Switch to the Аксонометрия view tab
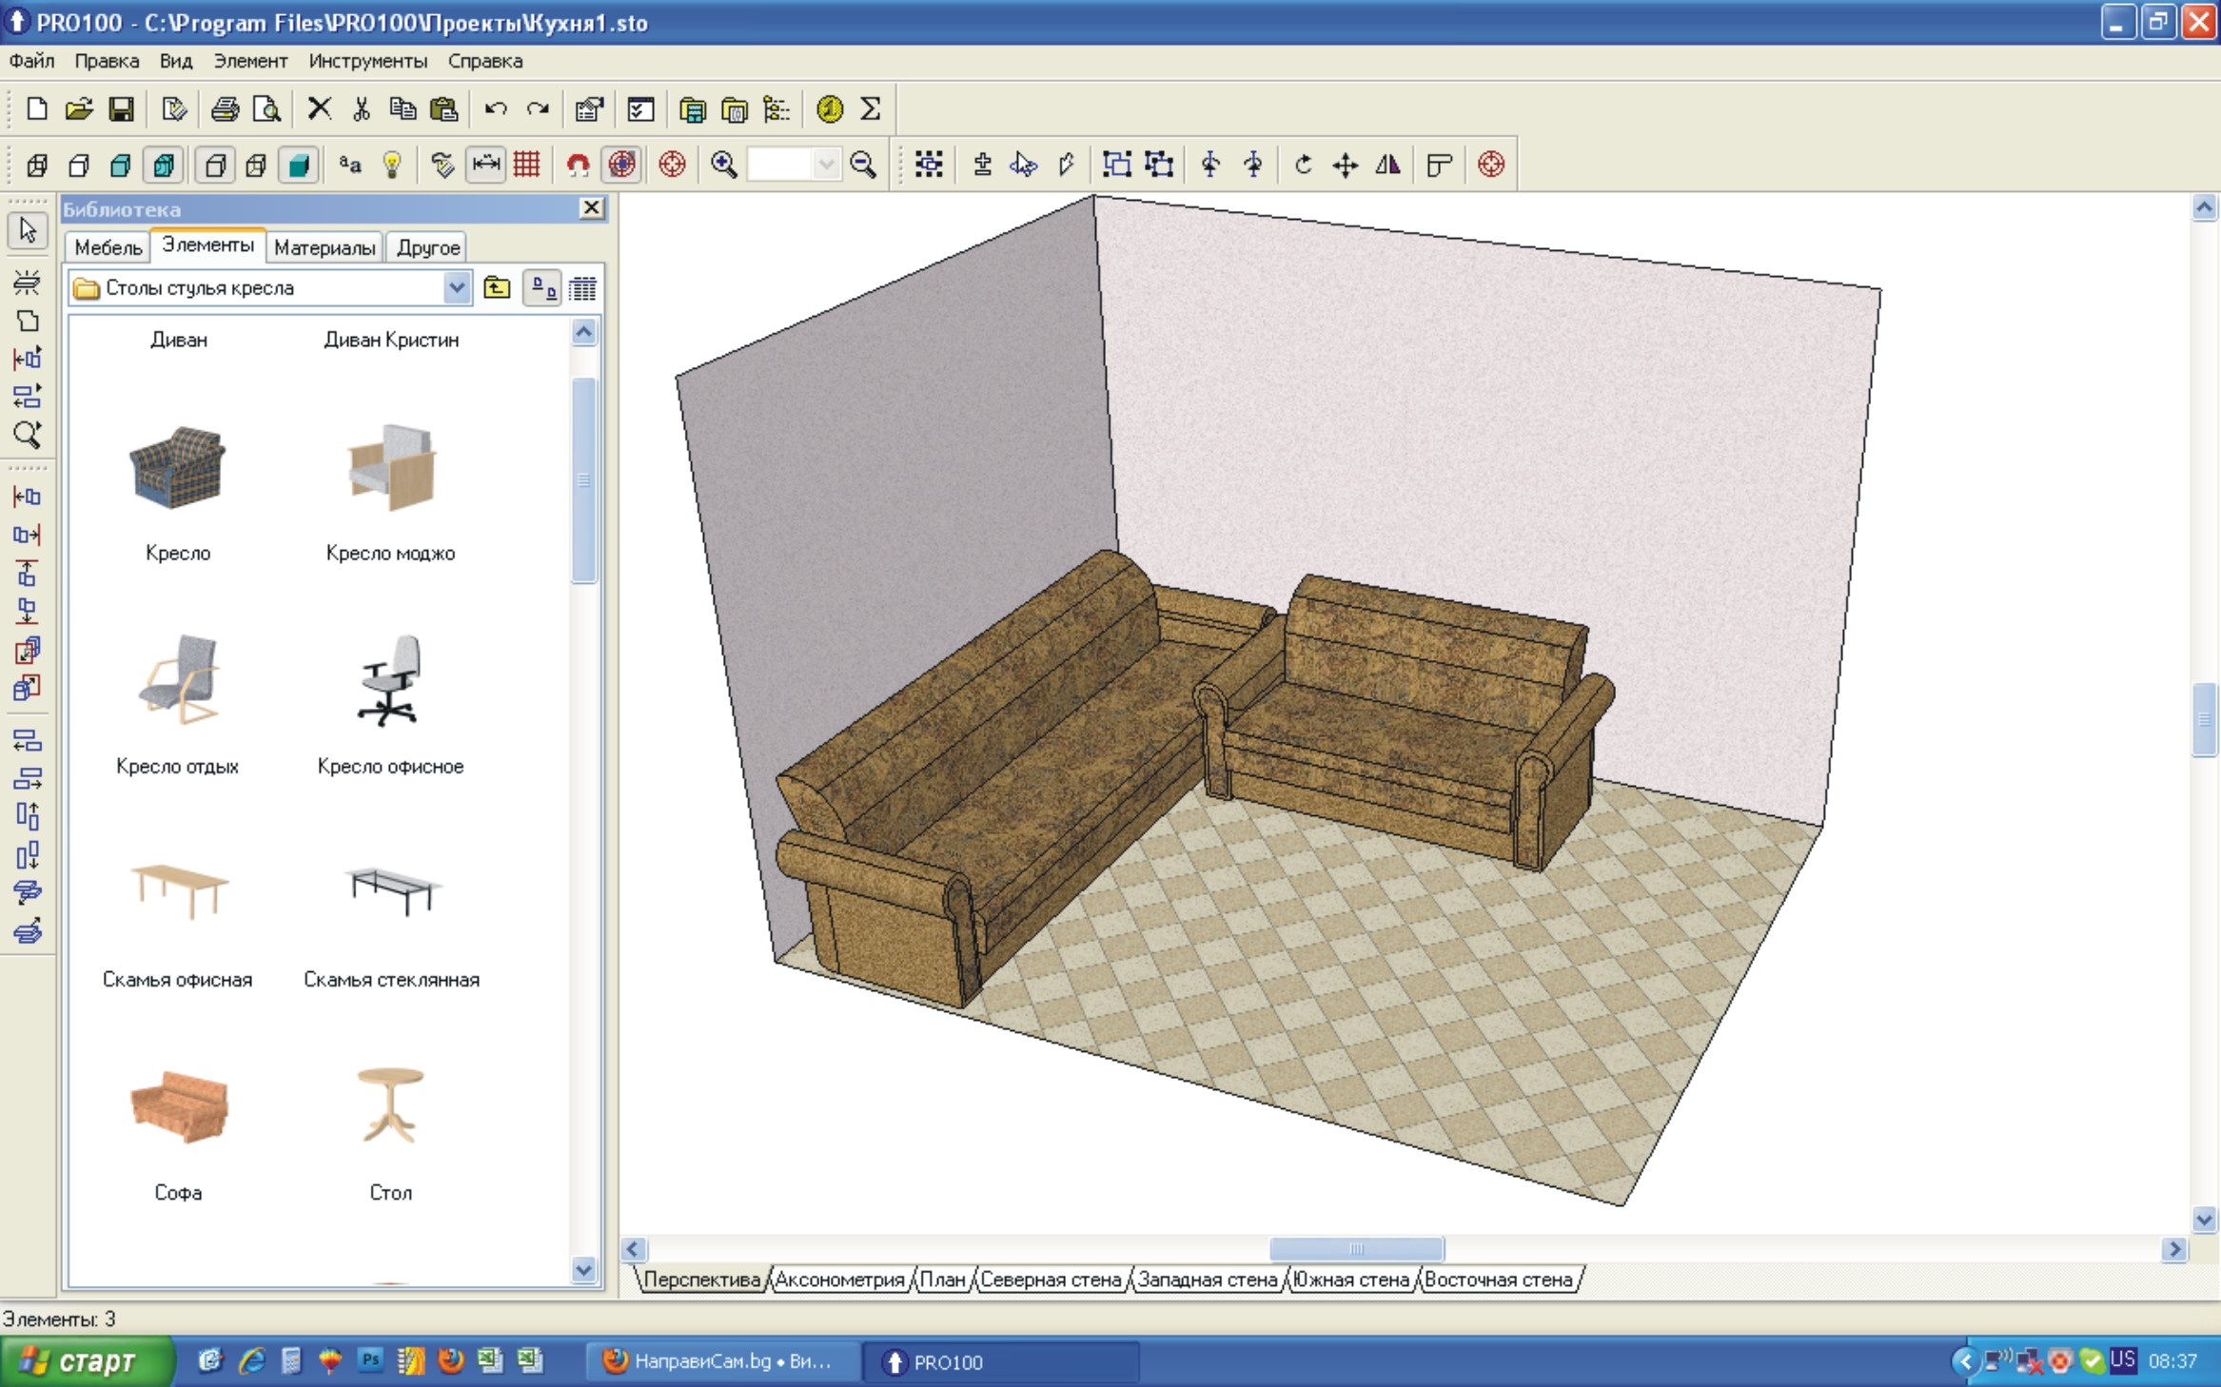Screen dimensions: 2221x1387 [838, 1280]
